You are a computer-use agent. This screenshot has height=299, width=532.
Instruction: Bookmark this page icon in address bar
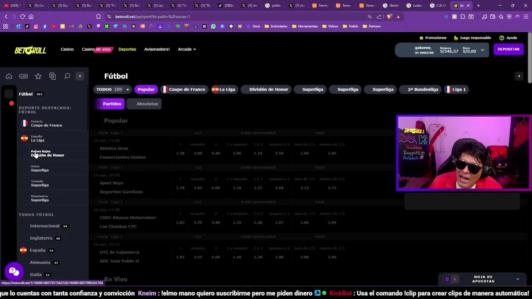click(98, 17)
